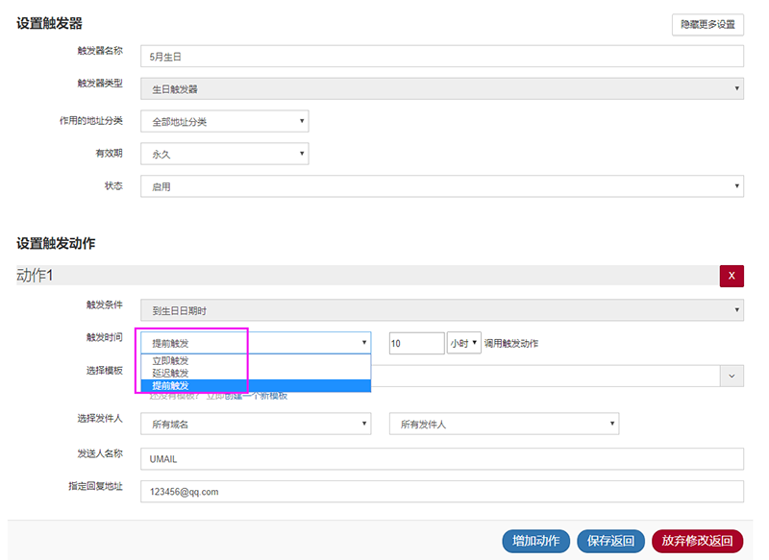Expand the 触发条件 dropdown
Screen dimensions: 769x560
pos(442,310)
